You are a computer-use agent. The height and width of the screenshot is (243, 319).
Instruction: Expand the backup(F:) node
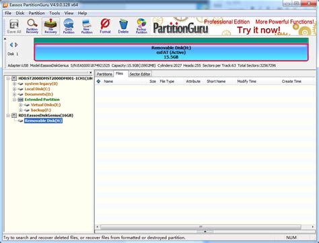tap(21, 110)
